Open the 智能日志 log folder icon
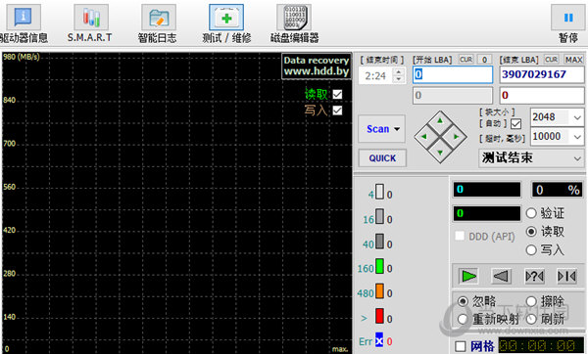The width and height of the screenshot is (588, 354). [159, 18]
